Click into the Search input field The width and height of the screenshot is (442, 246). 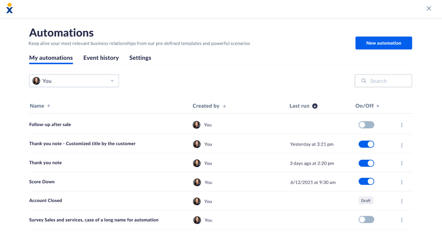(x=383, y=81)
